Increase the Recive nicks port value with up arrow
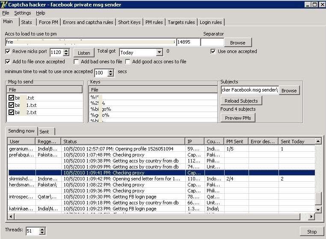The image size is (326, 239). pyautogui.click(x=66, y=50)
